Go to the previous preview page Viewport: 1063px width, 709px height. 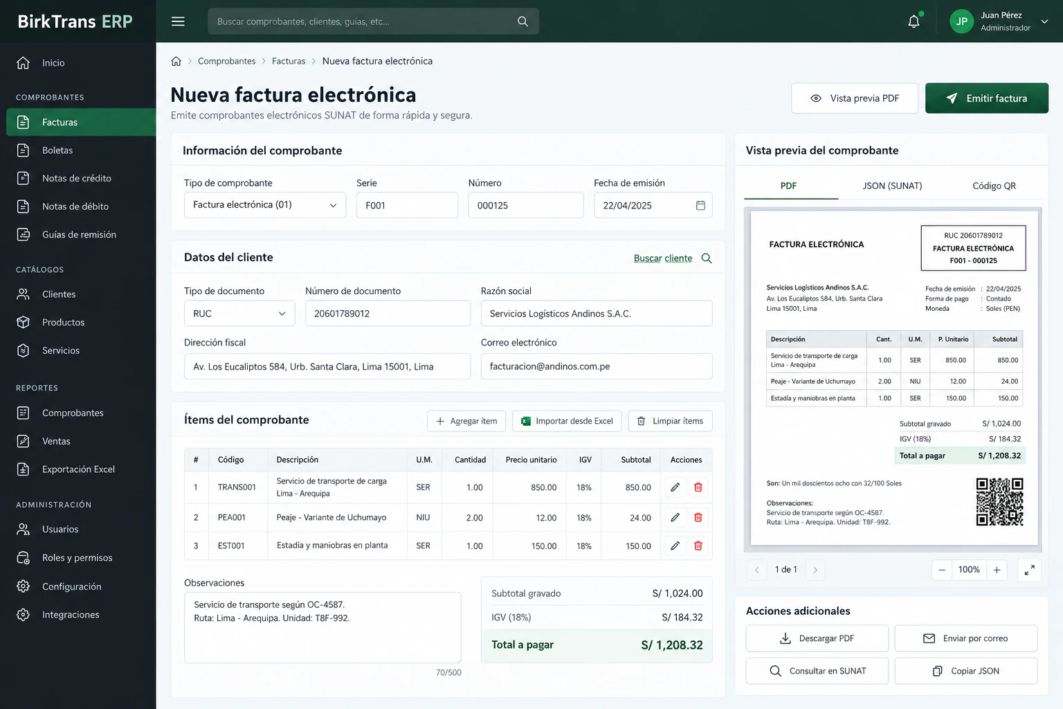point(757,570)
